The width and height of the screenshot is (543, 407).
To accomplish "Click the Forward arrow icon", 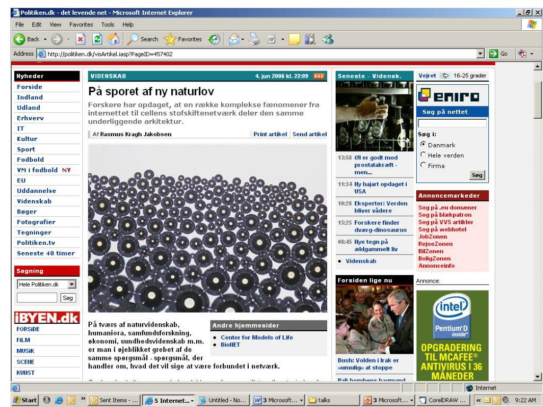I will tap(57, 39).
